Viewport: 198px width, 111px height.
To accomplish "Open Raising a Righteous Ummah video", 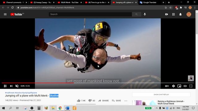I will pos(171,102).
